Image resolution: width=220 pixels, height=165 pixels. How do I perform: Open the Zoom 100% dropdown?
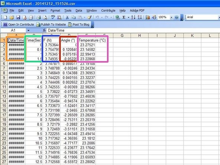click(x=171, y=17)
